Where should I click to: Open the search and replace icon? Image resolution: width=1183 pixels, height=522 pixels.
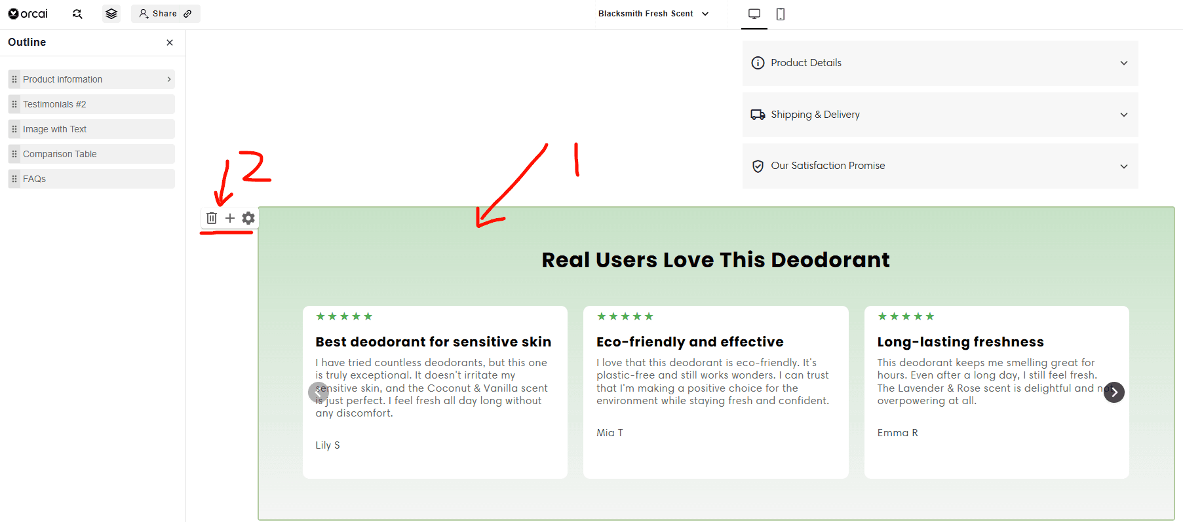pyautogui.click(x=77, y=14)
